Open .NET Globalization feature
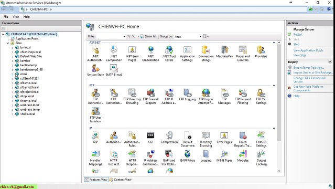Viewport: 335px width, 189px height. (x=150, y=54)
